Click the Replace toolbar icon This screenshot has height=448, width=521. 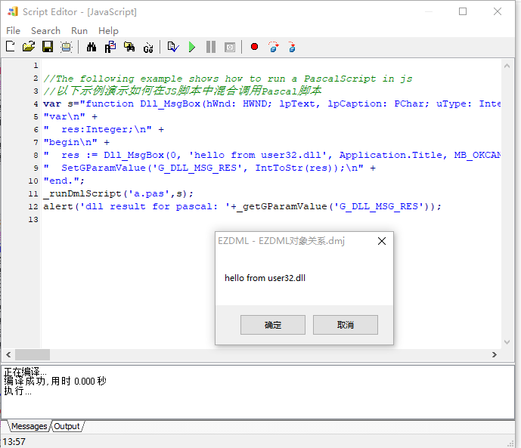[x=110, y=47]
